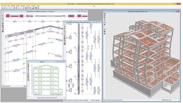Click the stamp icon in main toolbar
The image size is (183, 103).
[33, 8]
